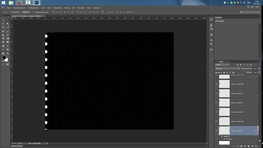Select the Zoom tool
The image size is (263, 148).
tap(7, 53)
